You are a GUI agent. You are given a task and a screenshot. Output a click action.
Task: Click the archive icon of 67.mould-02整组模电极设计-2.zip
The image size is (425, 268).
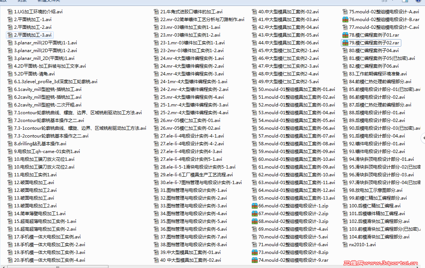tap(254, 213)
